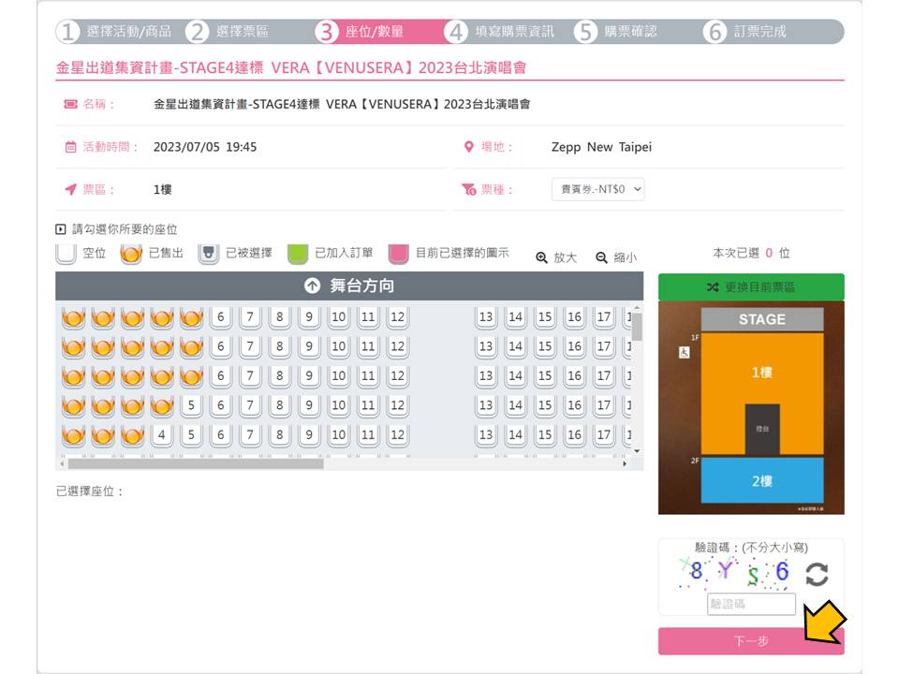This screenshot has width=899, height=674.
Task: Go to step 1 選擇活動/商品
Action: pos(115,32)
